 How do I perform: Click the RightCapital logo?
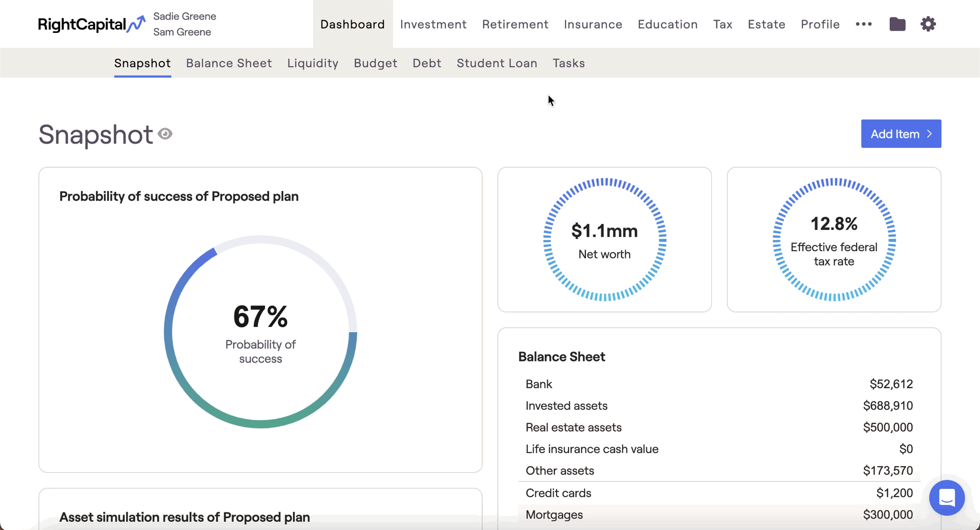pos(92,24)
